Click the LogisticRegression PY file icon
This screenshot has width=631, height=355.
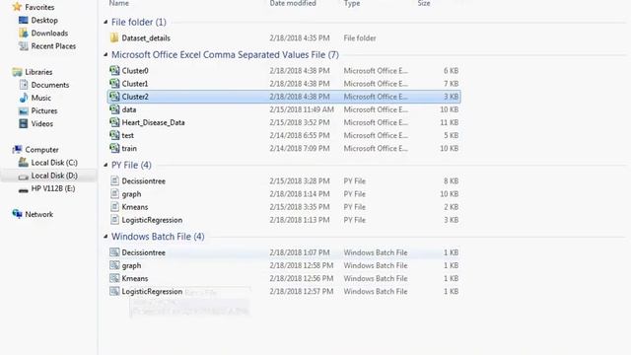[114, 220]
